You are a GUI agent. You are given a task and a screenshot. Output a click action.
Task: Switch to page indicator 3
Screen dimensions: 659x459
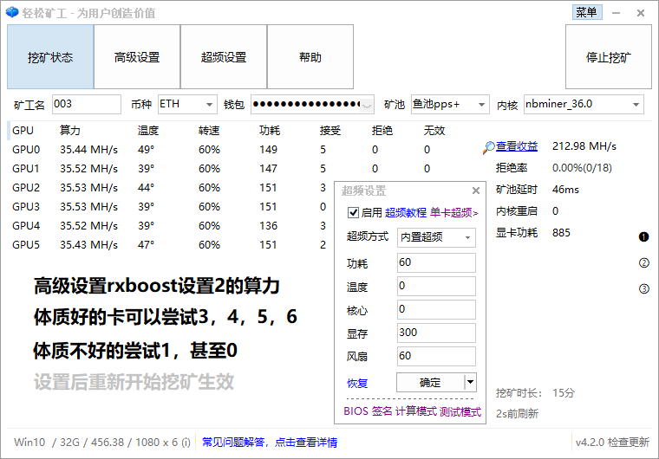coord(644,289)
